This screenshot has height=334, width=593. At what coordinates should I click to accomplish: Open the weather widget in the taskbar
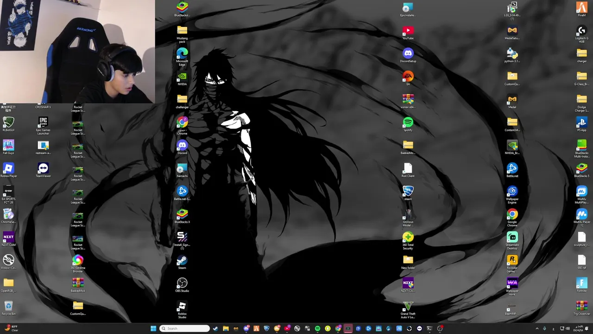pyautogui.click(x=11, y=328)
